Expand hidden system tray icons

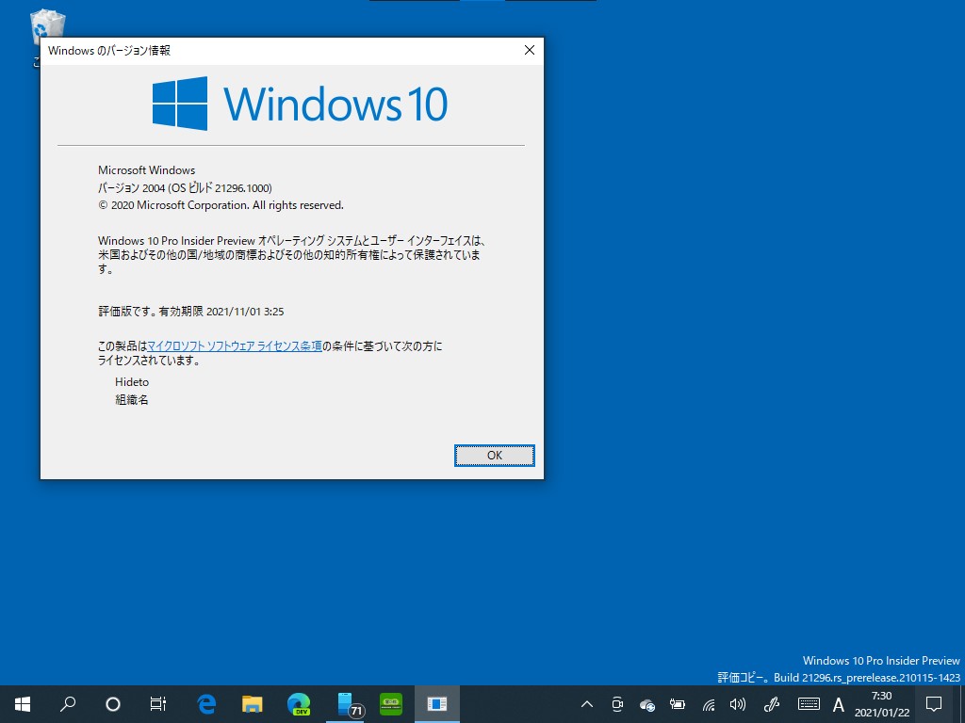pos(587,703)
